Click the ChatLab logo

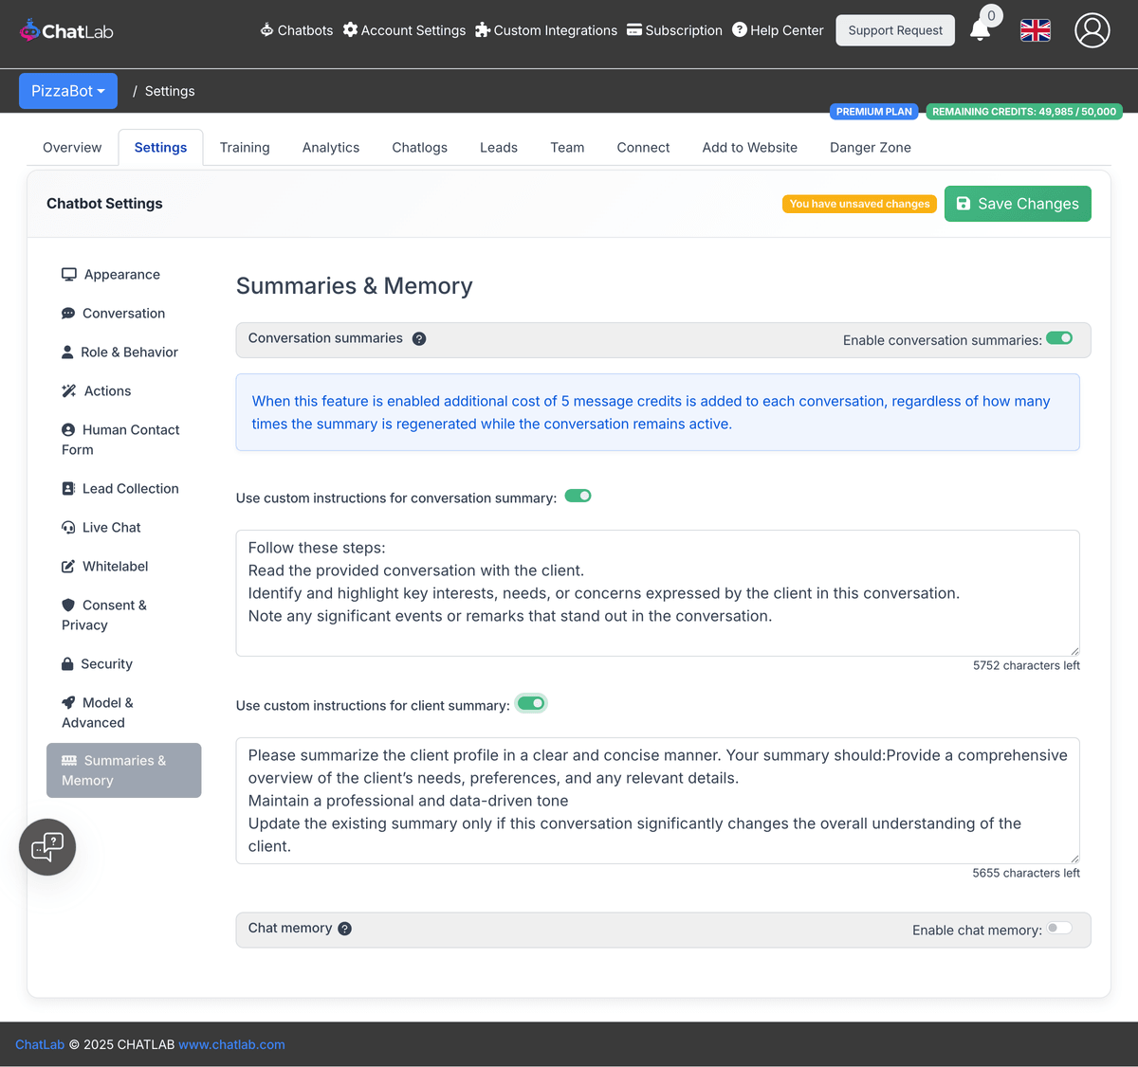coord(66,31)
